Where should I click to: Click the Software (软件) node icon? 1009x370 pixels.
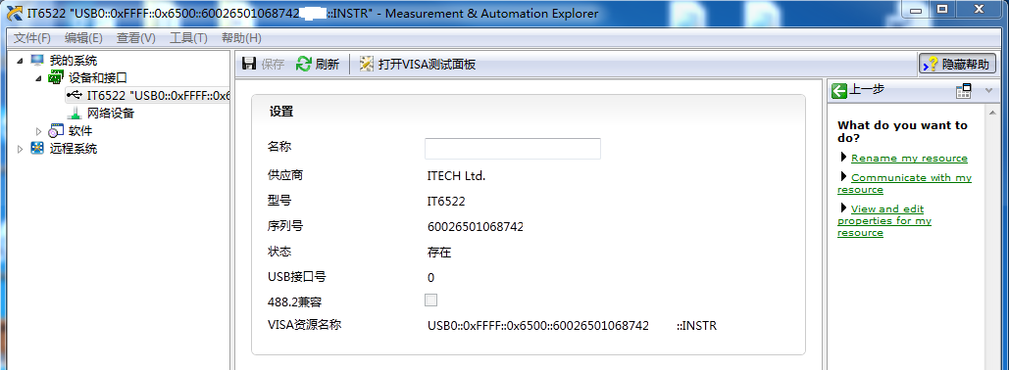[56, 131]
